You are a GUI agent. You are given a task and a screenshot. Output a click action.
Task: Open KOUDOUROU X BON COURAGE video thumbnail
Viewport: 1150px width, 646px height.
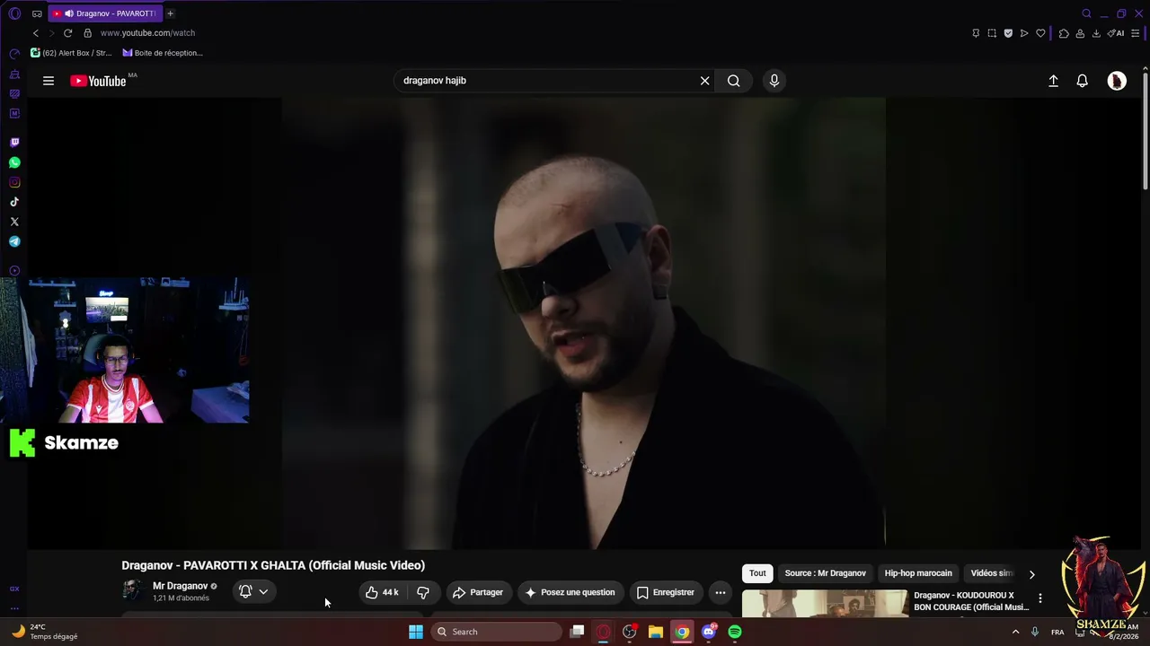click(x=825, y=603)
